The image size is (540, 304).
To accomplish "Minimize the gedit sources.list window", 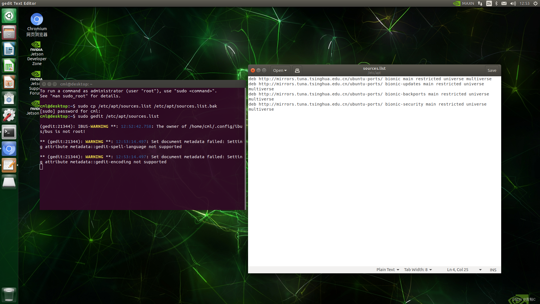I will [258, 70].
